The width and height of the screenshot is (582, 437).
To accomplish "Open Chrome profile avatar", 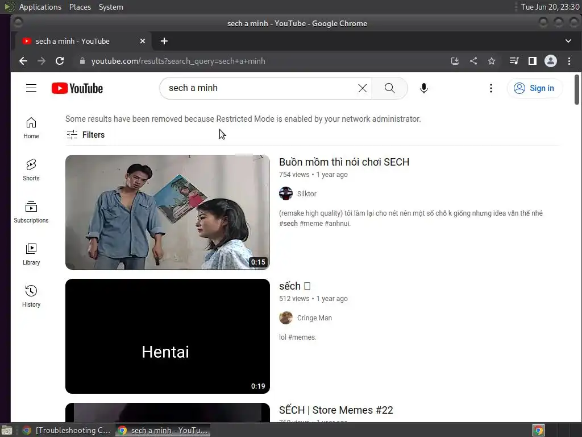I will point(550,61).
